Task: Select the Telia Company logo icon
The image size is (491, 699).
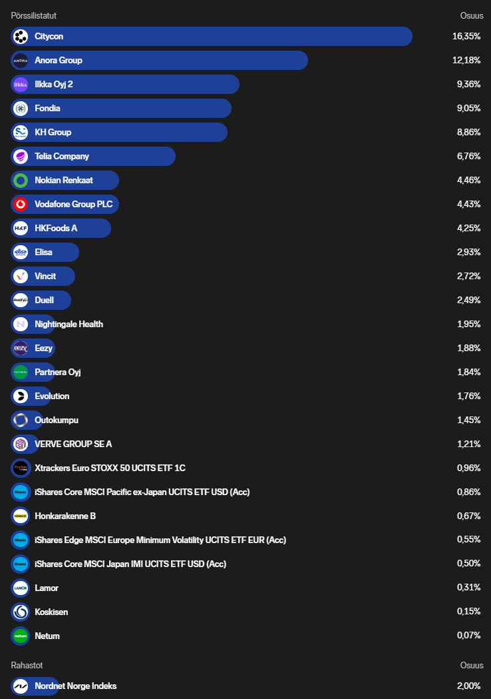Action: (21, 157)
